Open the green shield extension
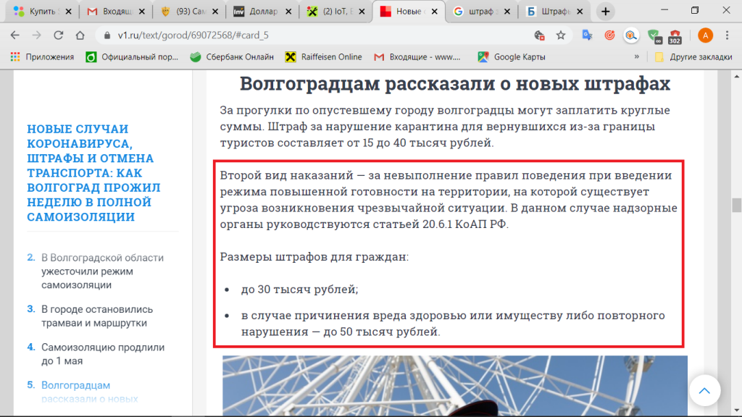The image size is (742, 417). 654,35
